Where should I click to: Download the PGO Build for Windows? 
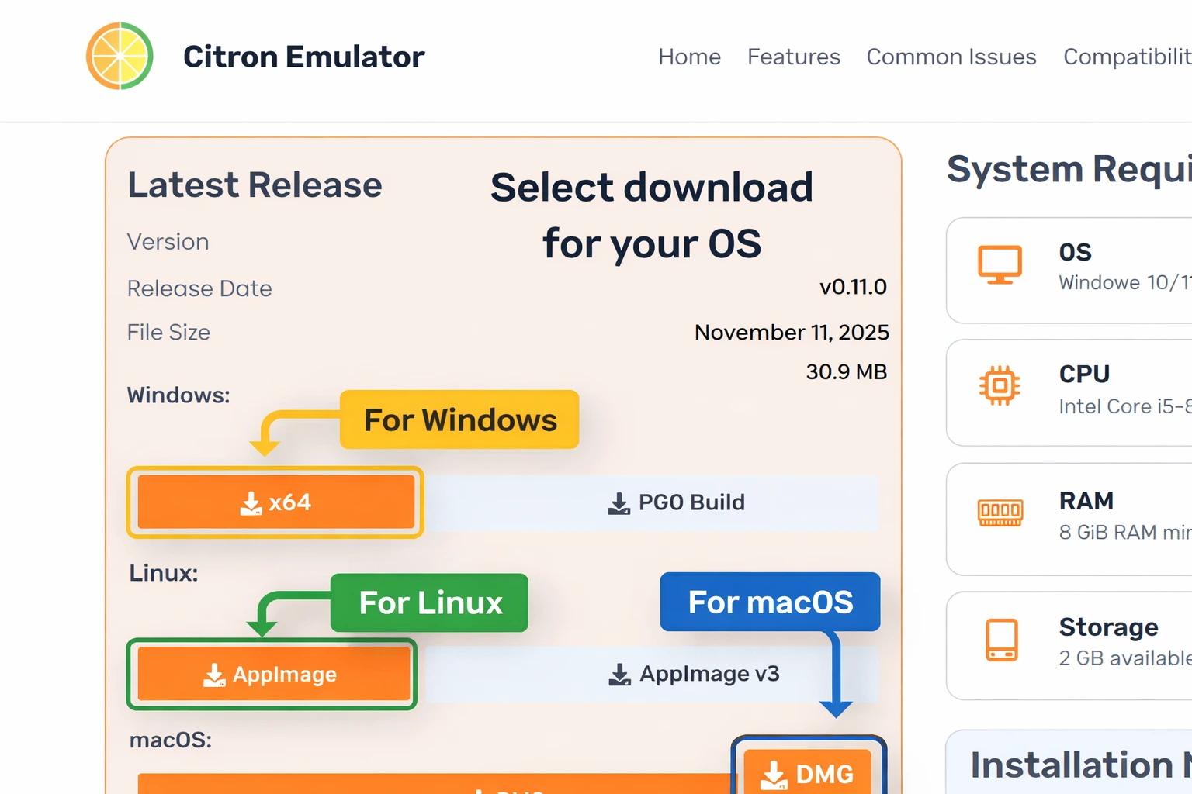pos(676,502)
